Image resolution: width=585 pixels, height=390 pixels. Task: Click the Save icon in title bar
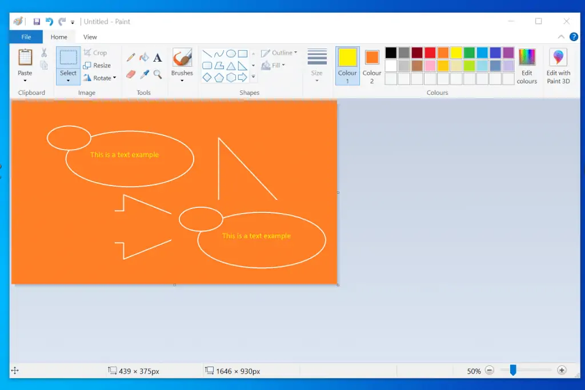(x=37, y=22)
